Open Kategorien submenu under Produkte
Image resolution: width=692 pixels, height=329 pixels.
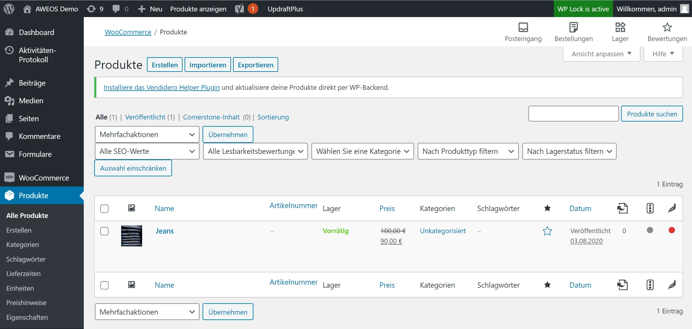click(x=23, y=245)
